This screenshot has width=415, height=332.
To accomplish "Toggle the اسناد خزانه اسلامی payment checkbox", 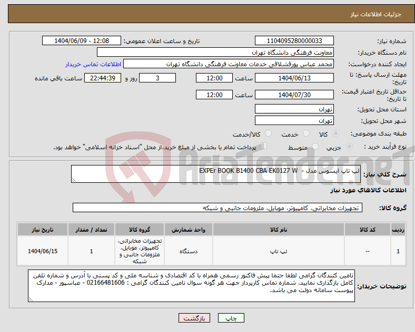I will 263,146.
